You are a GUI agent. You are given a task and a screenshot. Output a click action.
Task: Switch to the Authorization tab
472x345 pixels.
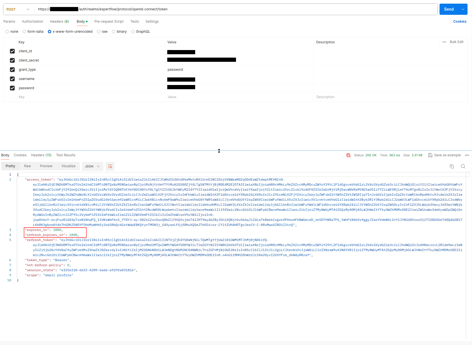click(x=32, y=22)
